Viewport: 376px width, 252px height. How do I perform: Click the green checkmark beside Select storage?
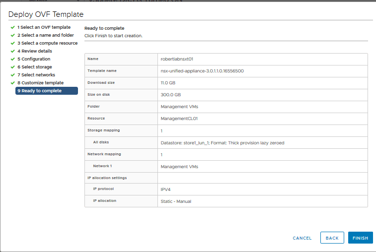coord(12,67)
